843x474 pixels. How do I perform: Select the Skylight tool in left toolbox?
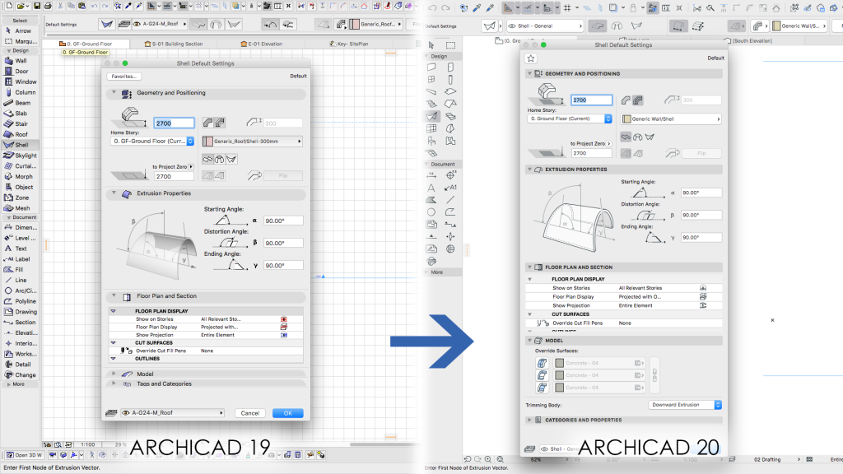pos(21,156)
